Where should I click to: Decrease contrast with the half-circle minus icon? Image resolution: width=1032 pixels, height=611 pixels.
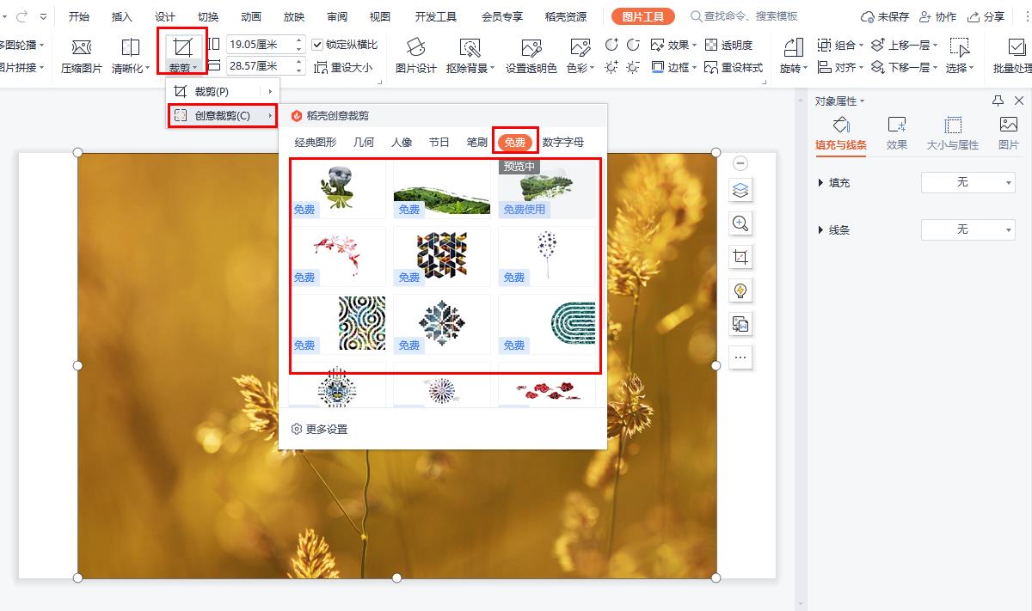[633, 45]
